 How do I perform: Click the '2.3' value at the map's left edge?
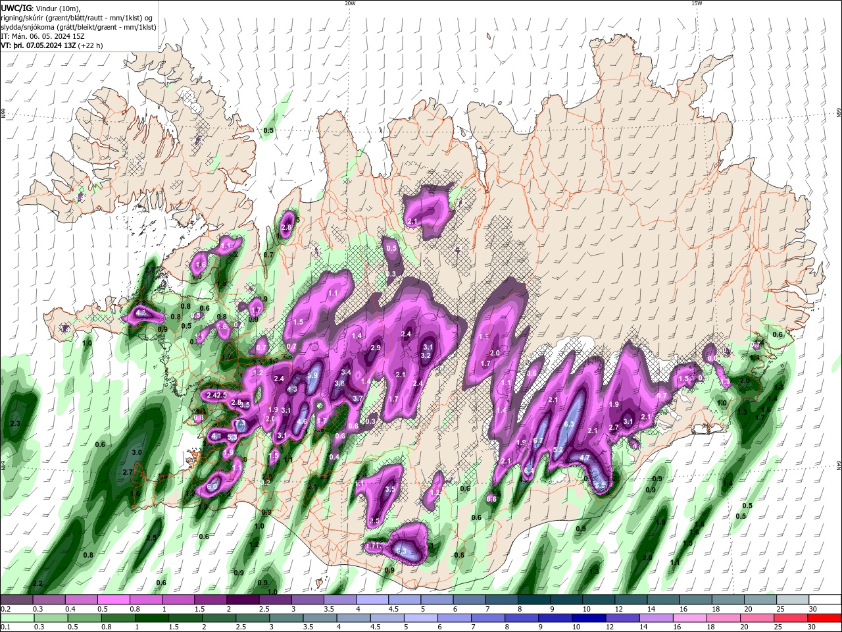16,423
